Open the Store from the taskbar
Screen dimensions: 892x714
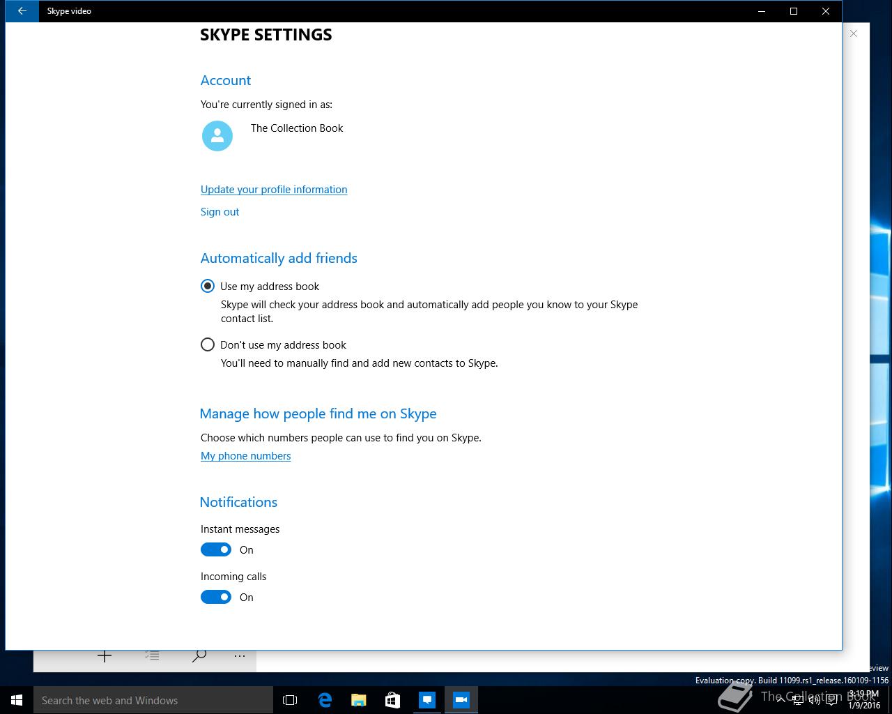(x=393, y=700)
